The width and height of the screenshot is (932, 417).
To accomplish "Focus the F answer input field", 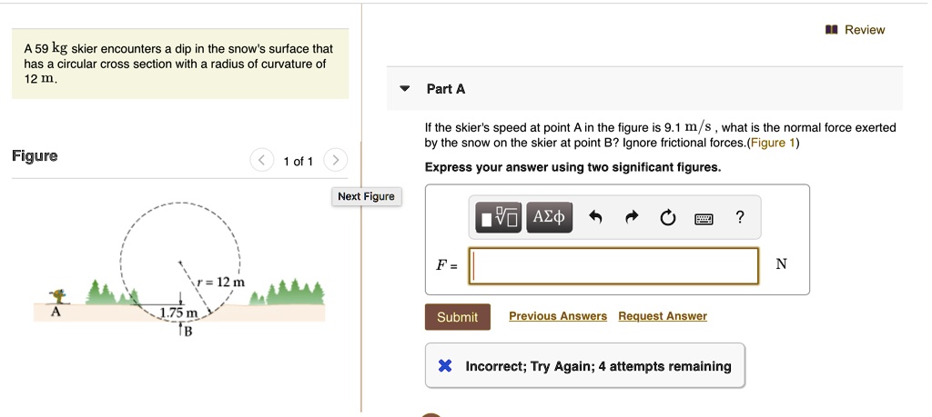I will [614, 266].
